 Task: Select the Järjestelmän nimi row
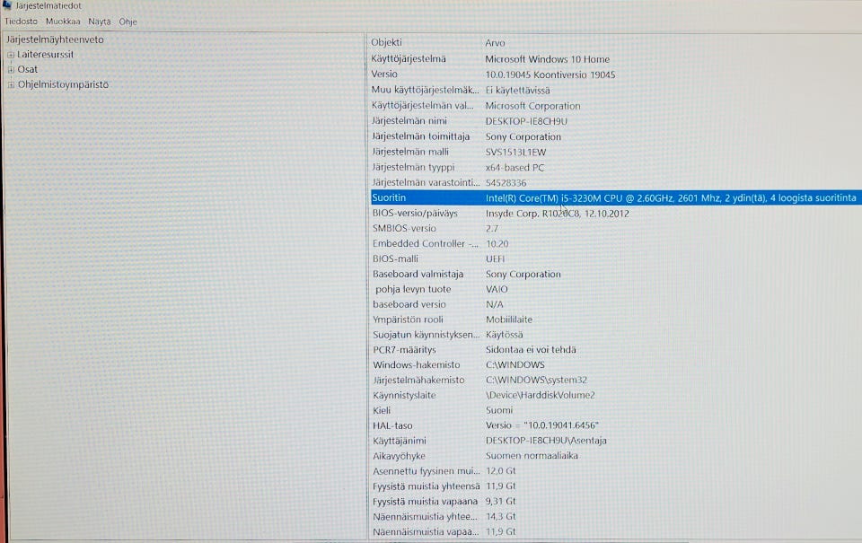click(409, 121)
